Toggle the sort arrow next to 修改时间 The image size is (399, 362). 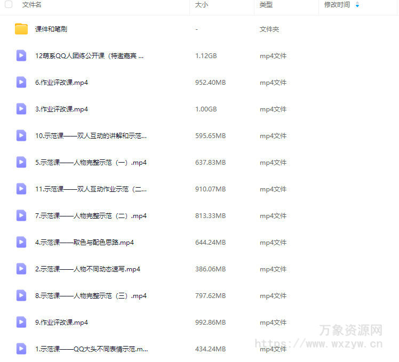point(357,5)
